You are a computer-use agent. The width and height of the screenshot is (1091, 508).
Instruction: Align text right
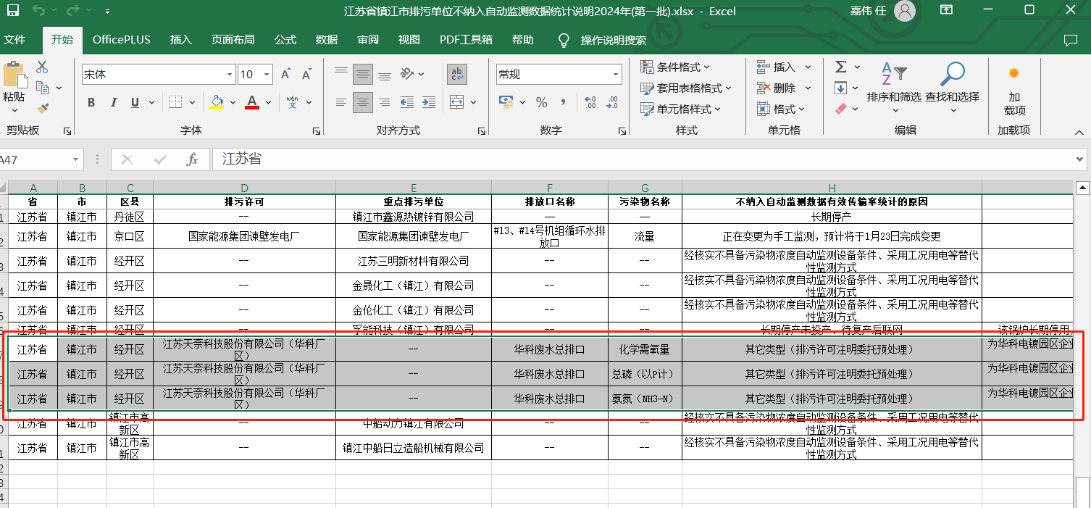385,102
